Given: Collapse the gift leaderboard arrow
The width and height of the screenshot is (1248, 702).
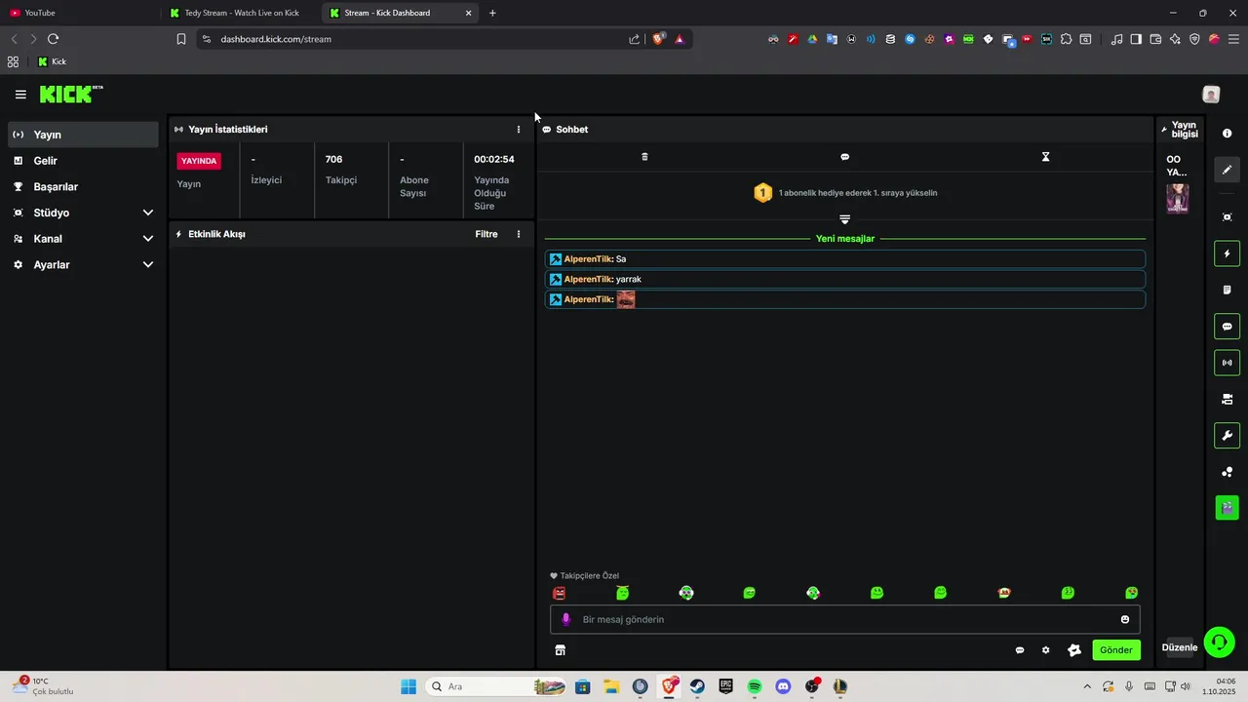Looking at the screenshot, I should click(844, 219).
